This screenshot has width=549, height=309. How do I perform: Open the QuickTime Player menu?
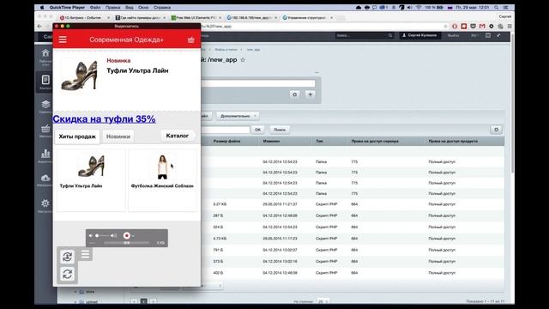tap(67, 8)
